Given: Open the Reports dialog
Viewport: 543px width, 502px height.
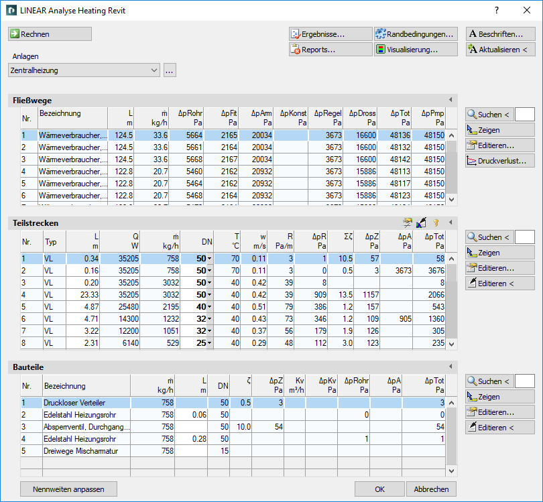Looking at the screenshot, I should coord(330,50).
